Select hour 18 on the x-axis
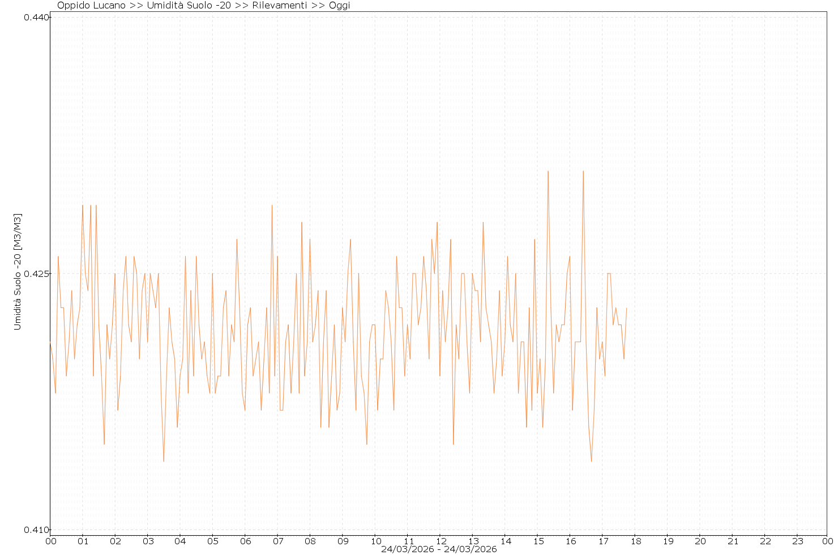The height and width of the screenshot is (555, 838). [635, 541]
